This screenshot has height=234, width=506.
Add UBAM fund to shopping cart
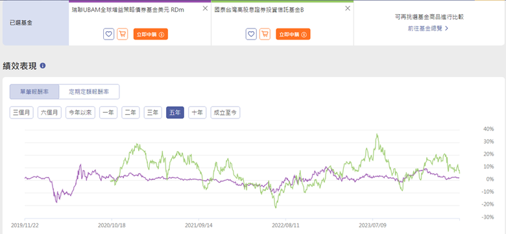pos(123,34)
